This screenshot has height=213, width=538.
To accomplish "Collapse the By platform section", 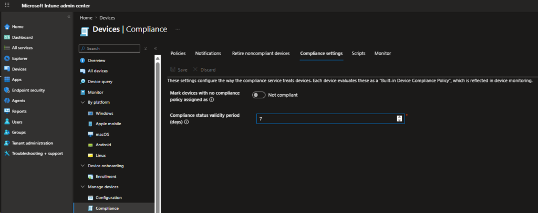I will point(82,103).
